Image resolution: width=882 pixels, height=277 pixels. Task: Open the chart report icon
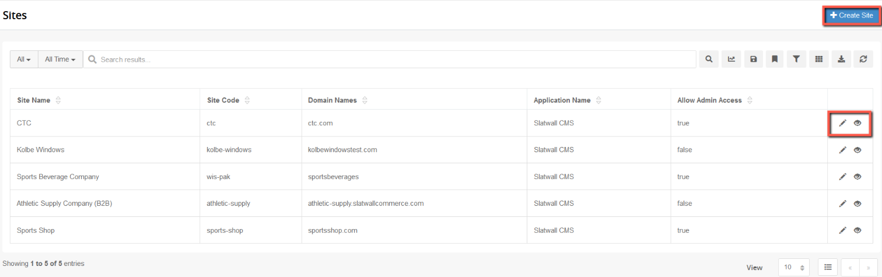click(x=731, y=59)
